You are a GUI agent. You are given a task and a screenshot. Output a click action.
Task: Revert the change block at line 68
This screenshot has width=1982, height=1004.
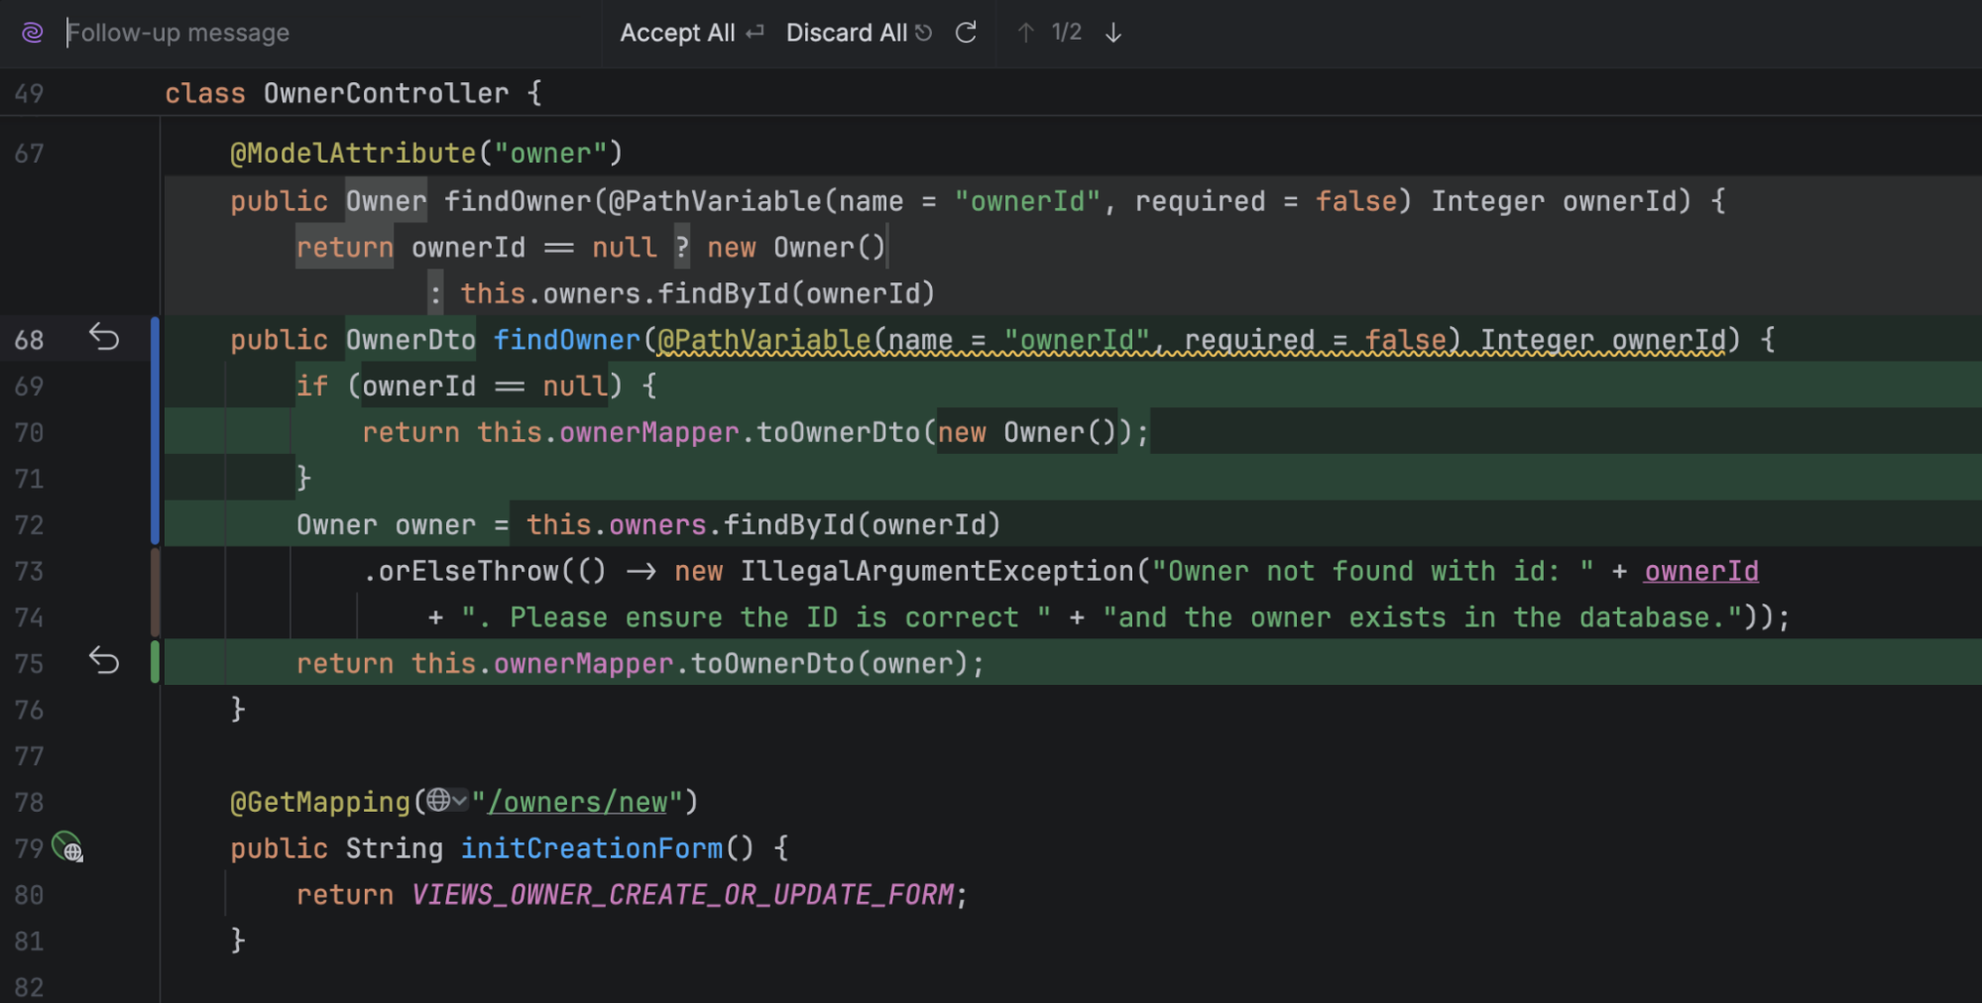(x=104, y=338)
